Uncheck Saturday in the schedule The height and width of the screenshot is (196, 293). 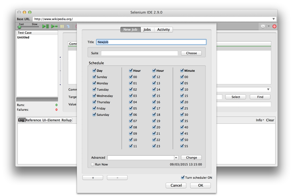coord(94,115)
